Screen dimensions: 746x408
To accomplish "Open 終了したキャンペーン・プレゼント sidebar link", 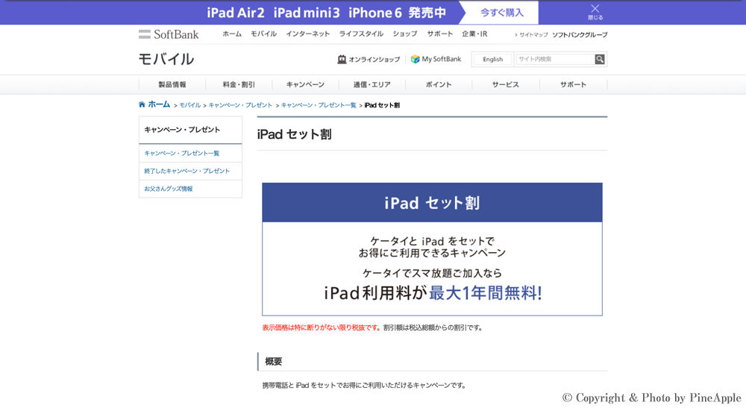I will coord(187,172).
